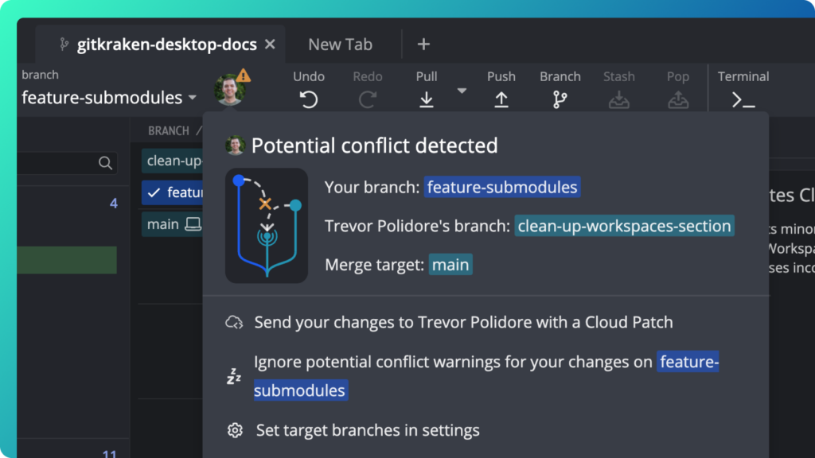Screen dimensions: 815x458
Task: Click the conflict diagram illustration
Action: (x=267, y=225)
